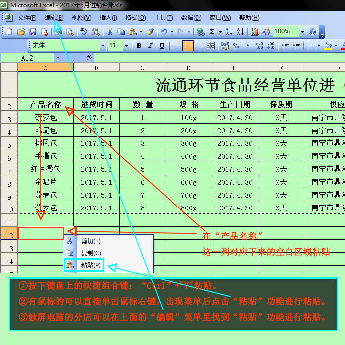Expand the font name dropdown
This screenshot has height=345, width=345.
(x=103, y=46)
